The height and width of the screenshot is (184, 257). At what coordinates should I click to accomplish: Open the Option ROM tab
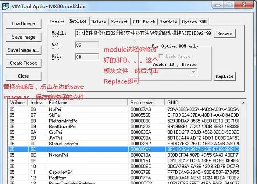[x=194, y=22]
